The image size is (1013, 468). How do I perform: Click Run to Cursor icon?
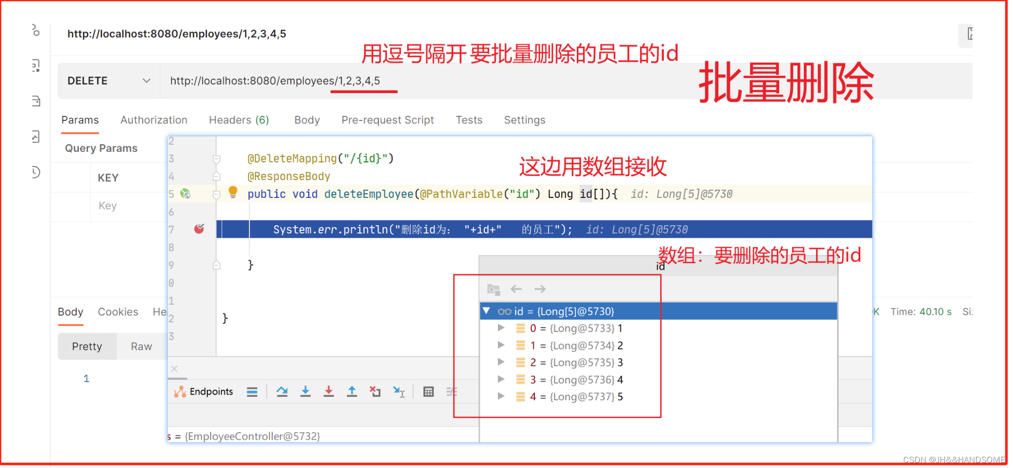pos(399,392)
